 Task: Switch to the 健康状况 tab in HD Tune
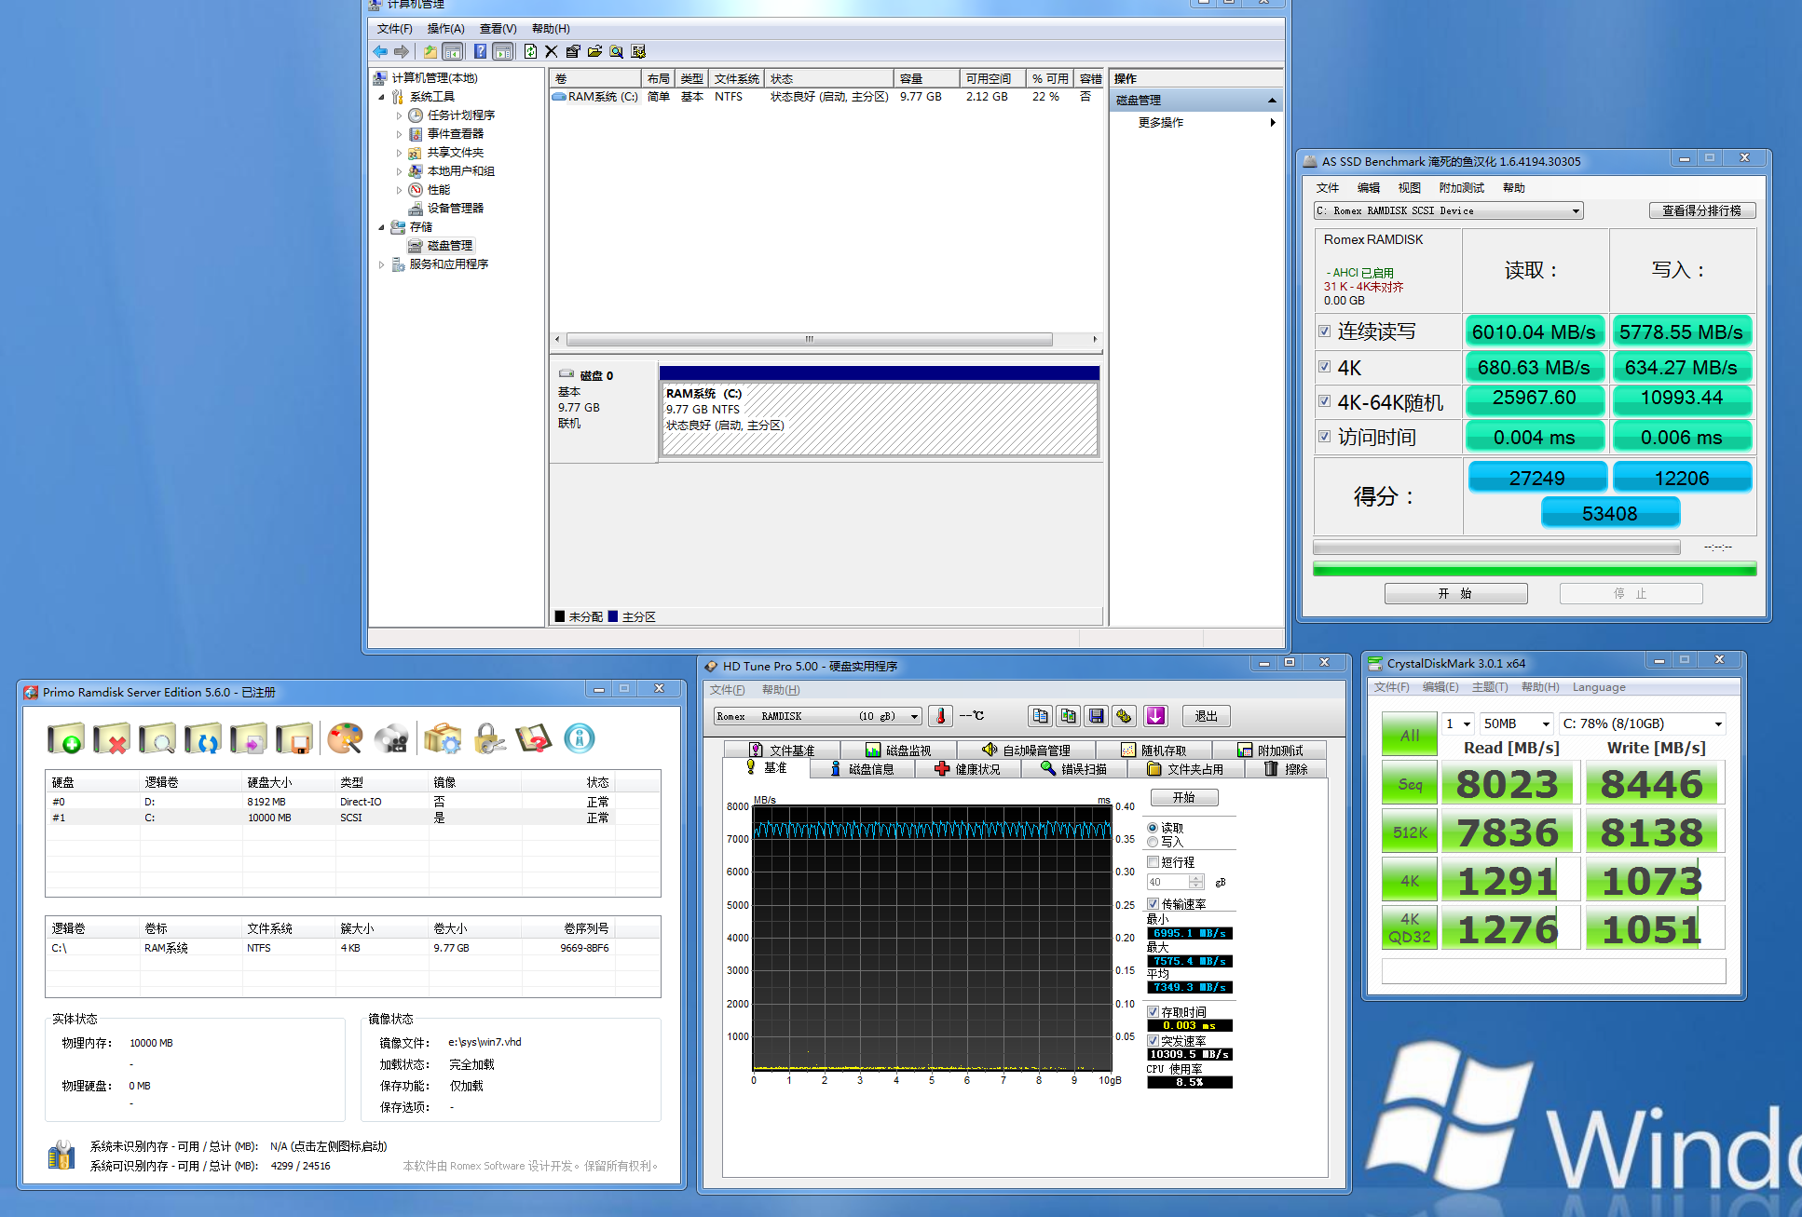point(968,769)
